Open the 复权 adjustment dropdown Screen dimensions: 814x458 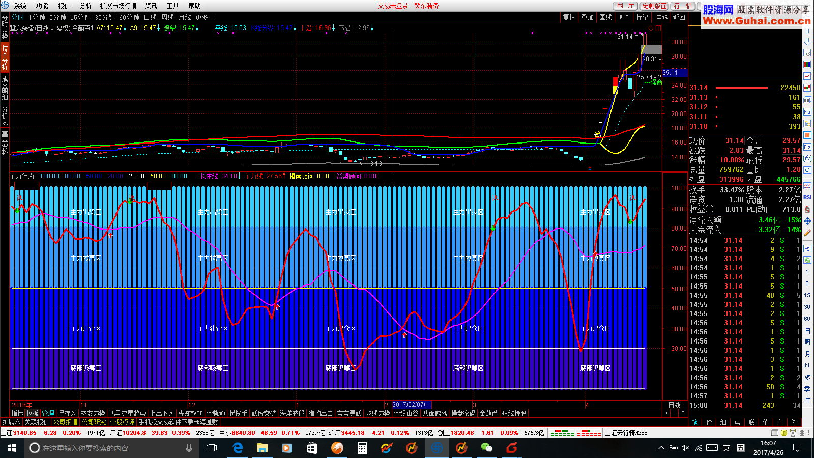pyautogui.click(x=569, y=17)
